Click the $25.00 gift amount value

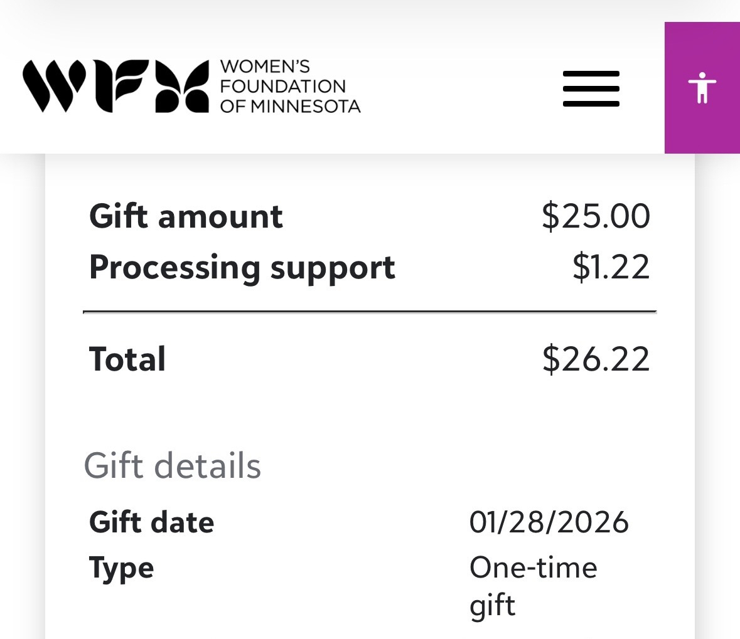click(x=596, y=216)
